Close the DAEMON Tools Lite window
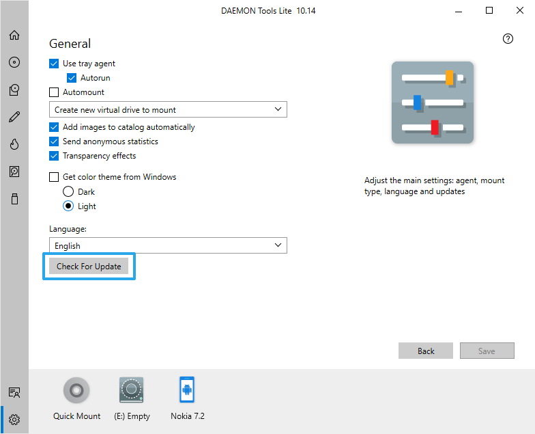Screen dimensions: 535x434 click(x=520, y=11)
